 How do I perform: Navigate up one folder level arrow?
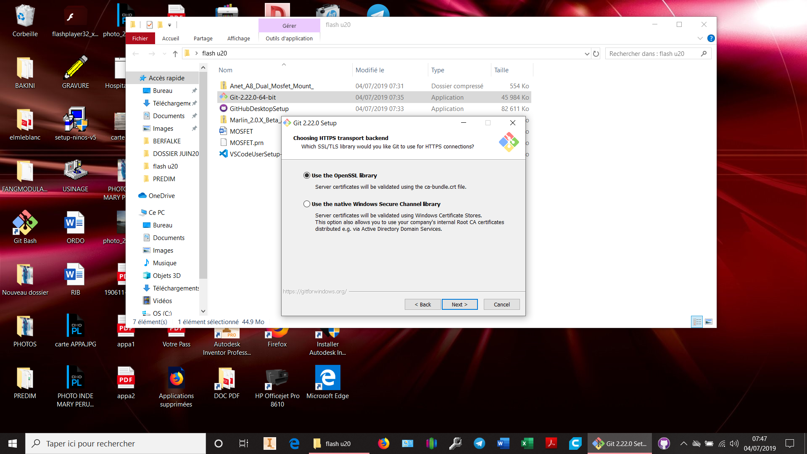pyautogui.click(x=175, y=53)
